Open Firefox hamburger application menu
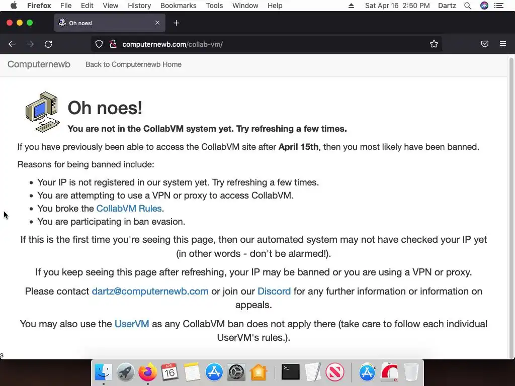515x386 pixels. 503,44
